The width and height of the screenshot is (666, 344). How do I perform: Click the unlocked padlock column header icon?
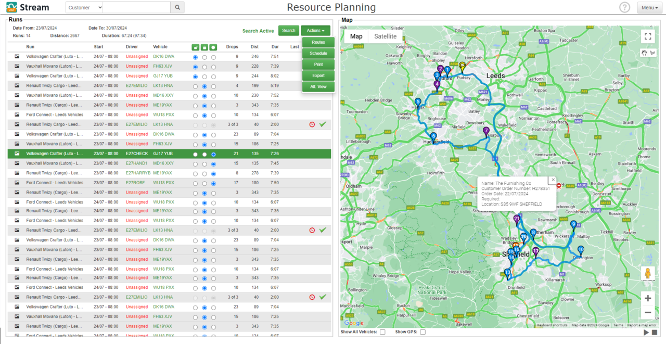195,47
